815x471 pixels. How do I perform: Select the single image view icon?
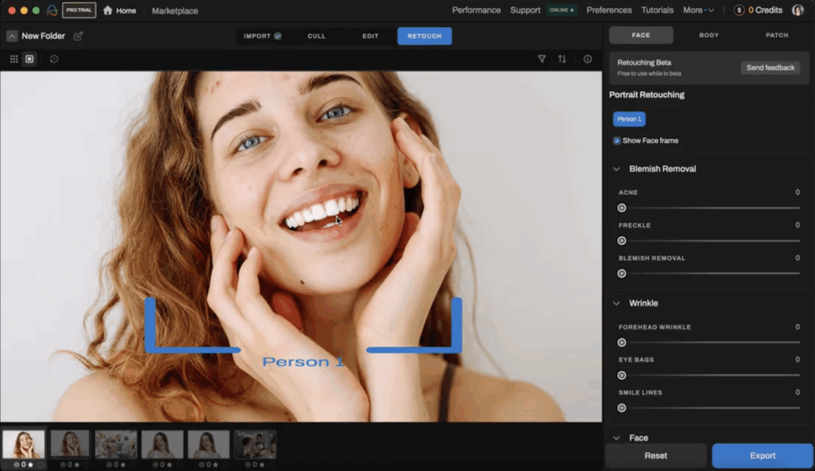pyautogui.click(x=29, y=58)
